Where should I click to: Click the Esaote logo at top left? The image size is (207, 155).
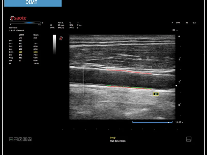pos(18,18)
